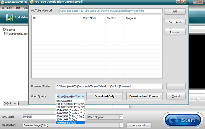Click the Batch Add button
This screenshot has height=129, width=205.
175,22
